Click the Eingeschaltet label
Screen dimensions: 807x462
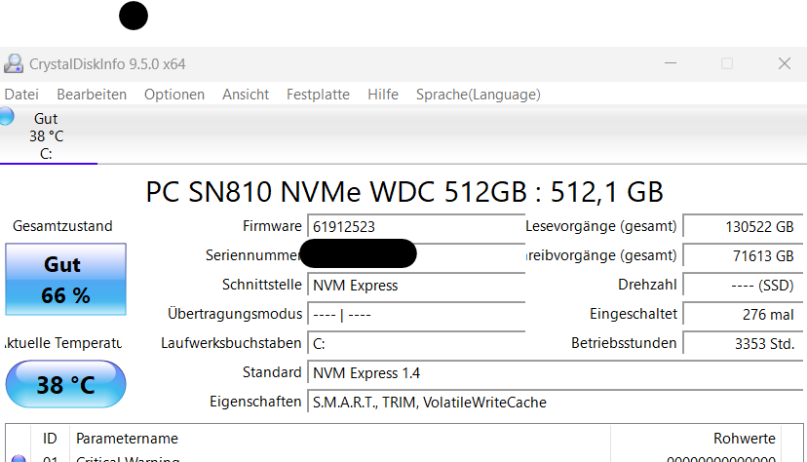[634, 314]
